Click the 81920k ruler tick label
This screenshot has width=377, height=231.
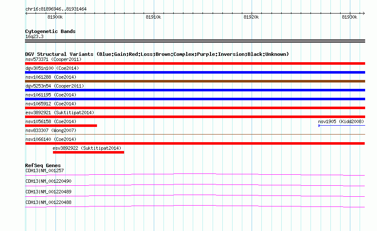click(251, 17)
